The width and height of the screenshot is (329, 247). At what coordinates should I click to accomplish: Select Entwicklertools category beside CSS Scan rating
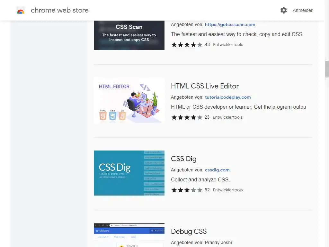(x=228, y=44)
